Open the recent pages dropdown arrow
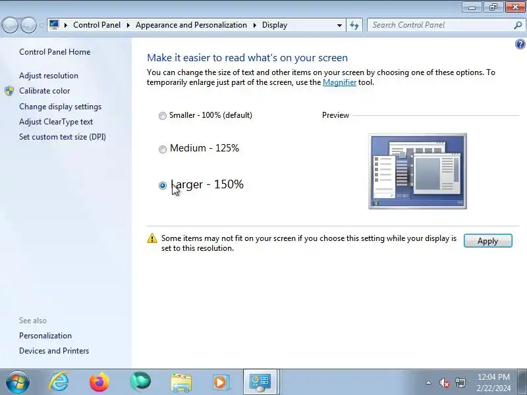Viewport: 527px width, 395px height. point(42,26)
